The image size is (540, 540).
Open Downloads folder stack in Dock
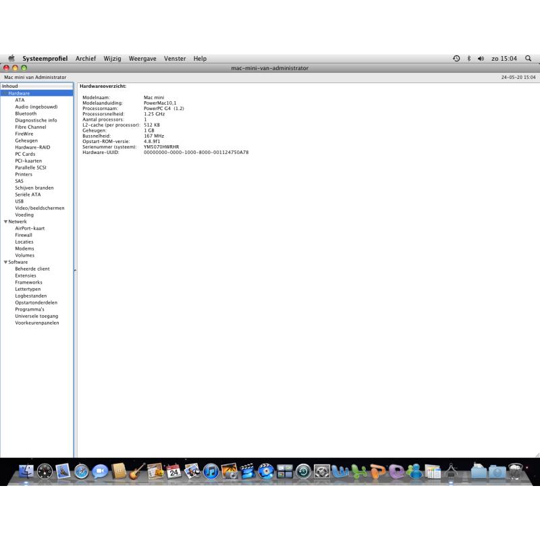click(497, 471)
